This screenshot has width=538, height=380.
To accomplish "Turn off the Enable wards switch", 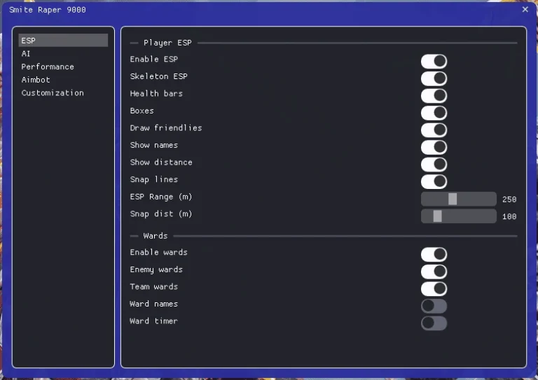I will 434,254.
